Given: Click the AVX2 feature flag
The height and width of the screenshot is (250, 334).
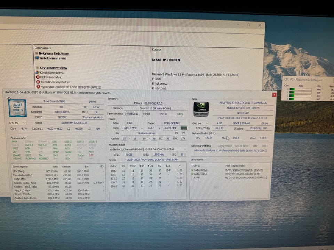Looking at the screenshot, I should click(68, 145).
